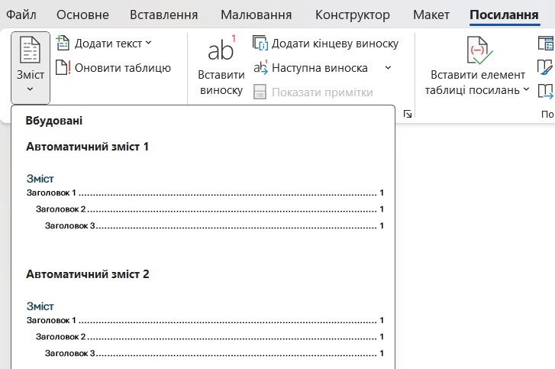Switch to the Вставлення tab
Screen dimensions: 555x369
[x=163, y=15]
